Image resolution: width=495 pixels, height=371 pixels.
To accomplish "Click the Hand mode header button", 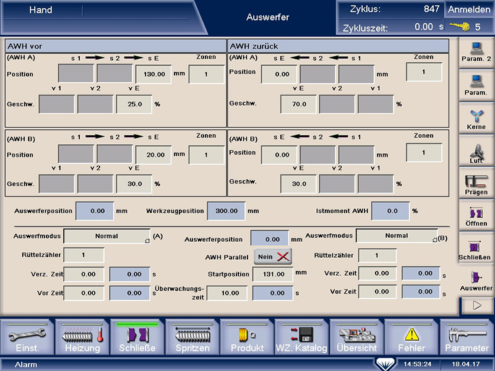I will (41, 10).
